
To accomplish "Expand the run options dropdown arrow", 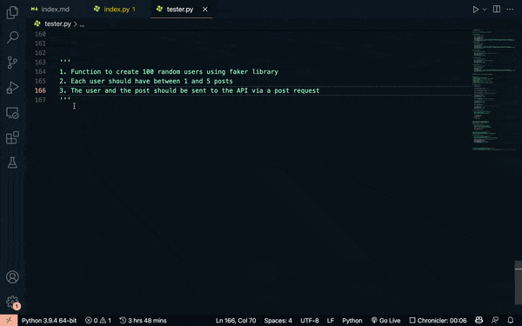I will coord(485,10).
